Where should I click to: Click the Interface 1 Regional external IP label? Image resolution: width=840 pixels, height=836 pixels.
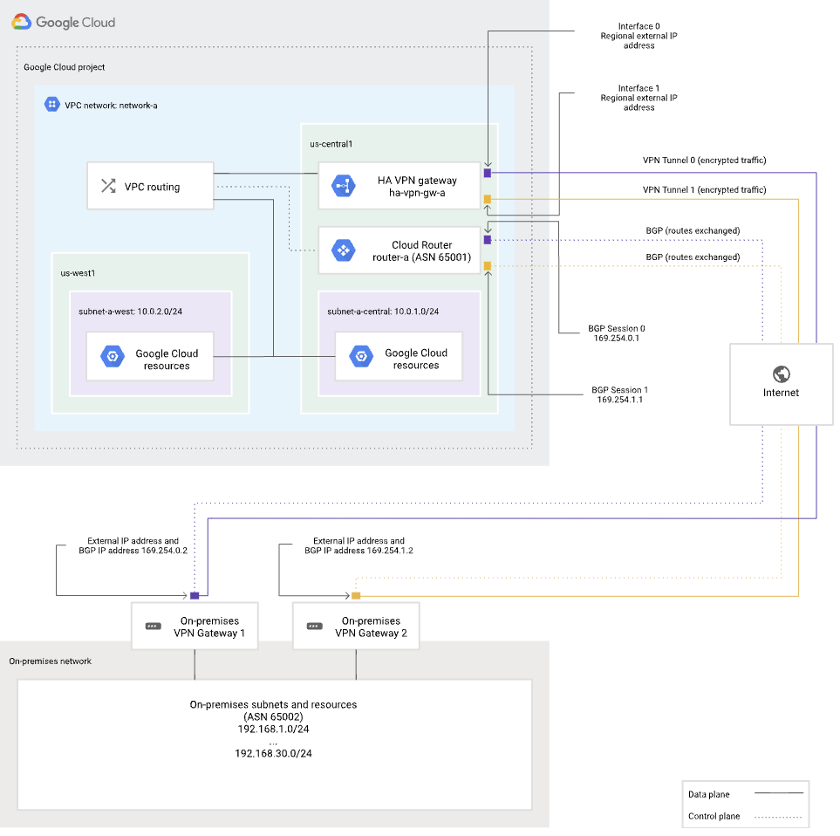639,98
